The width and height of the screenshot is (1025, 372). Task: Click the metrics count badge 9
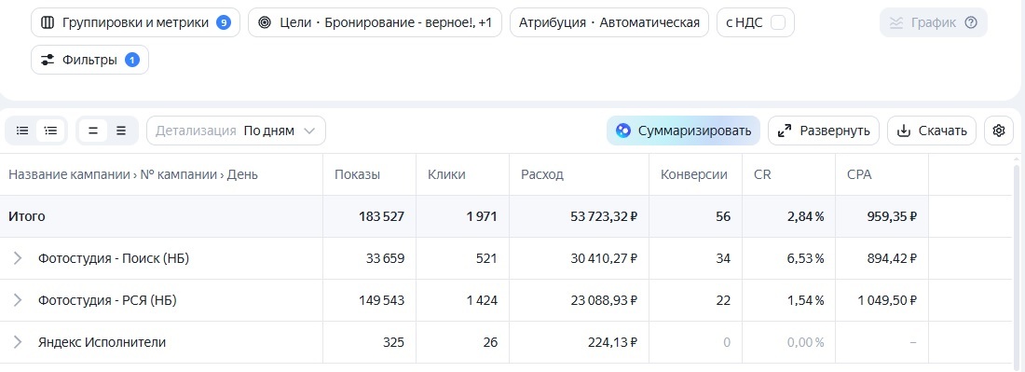(x=224, y=23)
